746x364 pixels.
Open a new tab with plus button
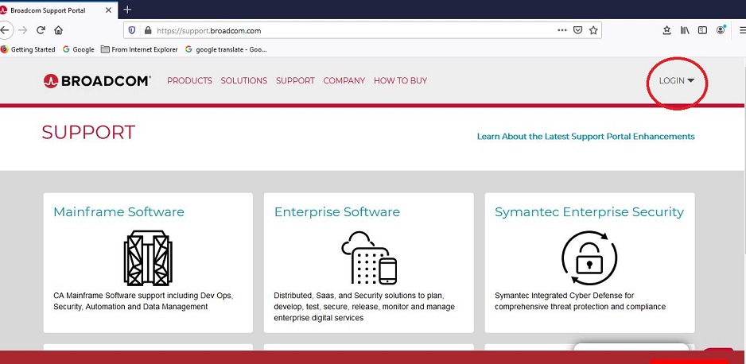127,10
